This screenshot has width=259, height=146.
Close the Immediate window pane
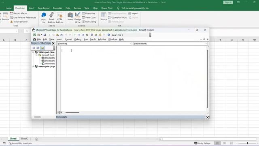click(x=208, y=117)
